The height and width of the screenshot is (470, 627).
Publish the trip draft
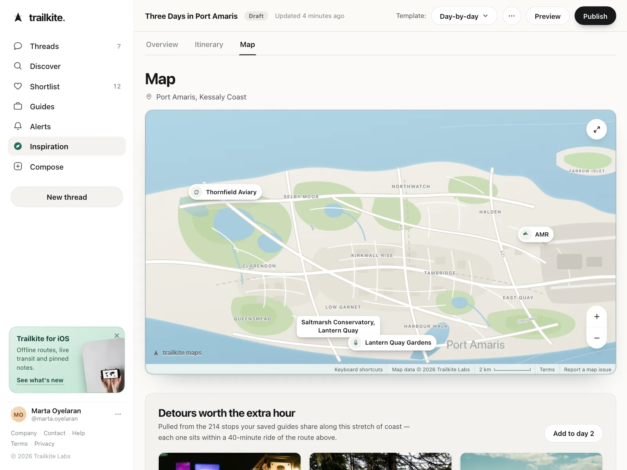595,16
